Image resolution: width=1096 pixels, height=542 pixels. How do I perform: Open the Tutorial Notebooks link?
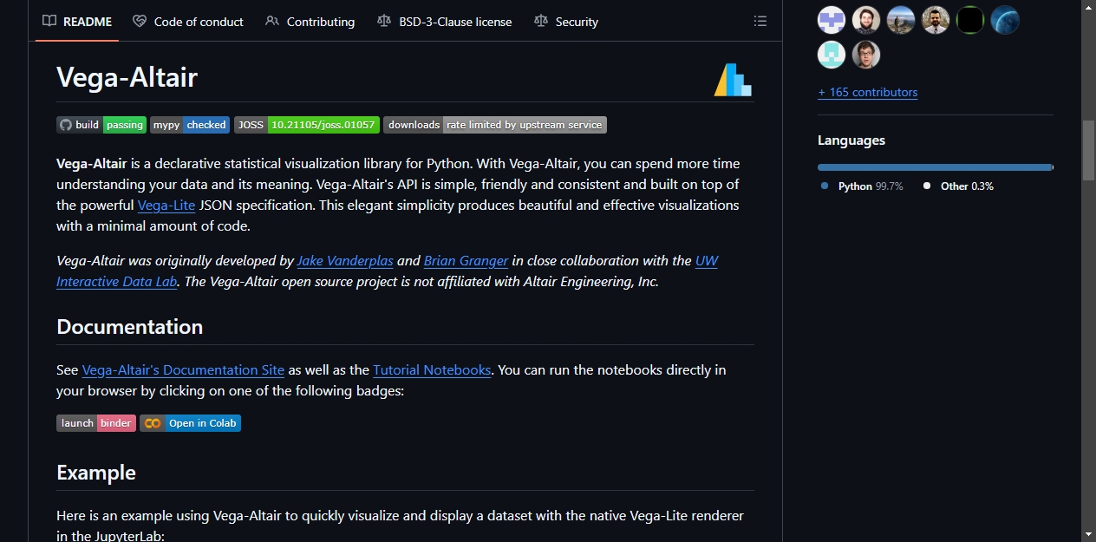pos(432,370)
